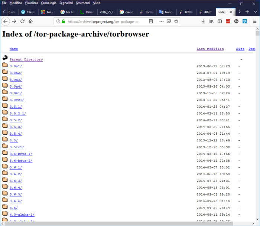This screenshot has height=226, width=260.
Task: Toggle reader view in address bar
Action: click(151, 22)
